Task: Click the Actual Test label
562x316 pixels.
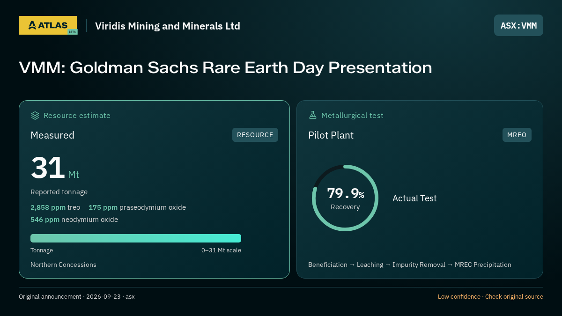Action: [x=414, y=198]
